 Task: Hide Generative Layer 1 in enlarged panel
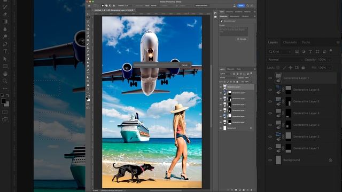(x=270, y=148)
